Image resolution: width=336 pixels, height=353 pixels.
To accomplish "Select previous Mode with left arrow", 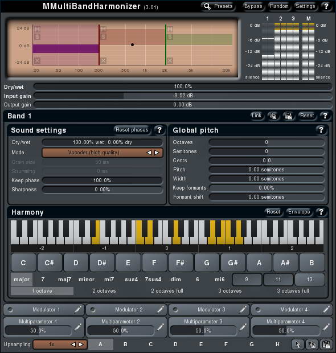I will 149,153.
